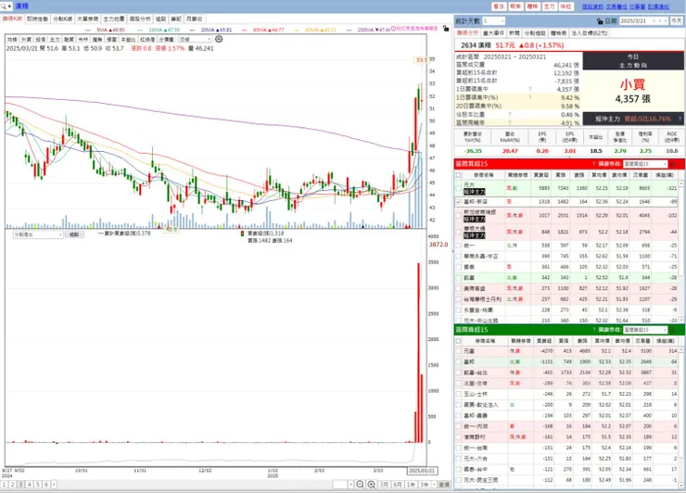The image size is (686, 493).
Task: Open the 個股資訊 link at top right
Action: tap(592, 6)
